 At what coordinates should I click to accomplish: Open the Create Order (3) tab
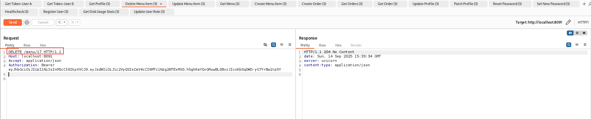point(317,4)
